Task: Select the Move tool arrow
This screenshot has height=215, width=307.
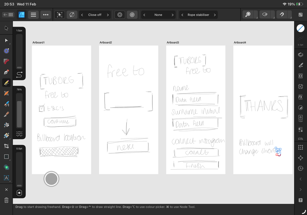Action: [x=6, y=28]
